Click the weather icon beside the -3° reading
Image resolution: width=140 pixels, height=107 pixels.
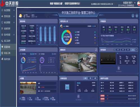point(21,16)
